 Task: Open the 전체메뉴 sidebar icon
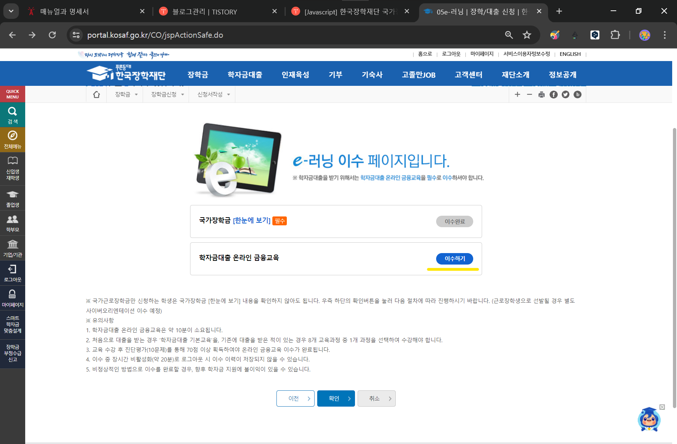point(13,140)
